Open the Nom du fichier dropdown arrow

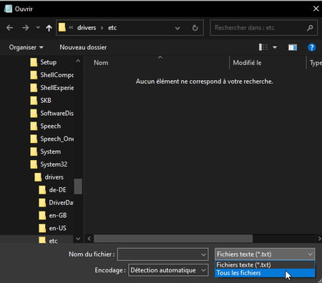(203, 254)
